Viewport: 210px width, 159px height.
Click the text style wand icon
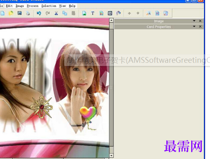[x=149, y=13]
